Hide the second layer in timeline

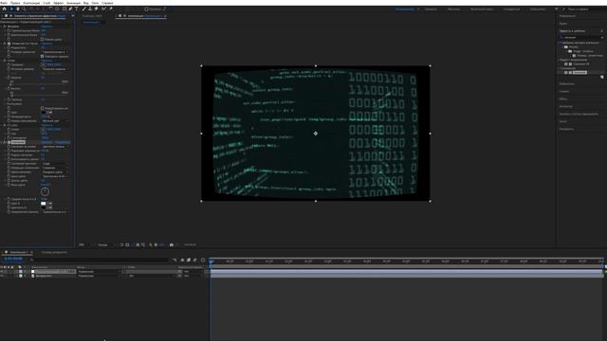click(2, 276)
